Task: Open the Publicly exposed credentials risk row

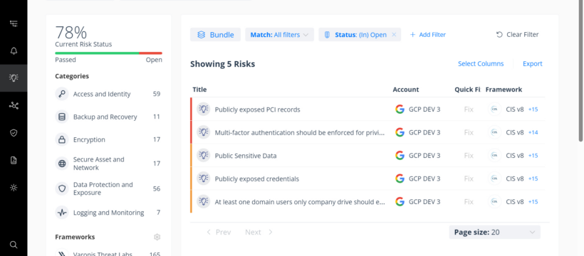Action: point(367,178)
